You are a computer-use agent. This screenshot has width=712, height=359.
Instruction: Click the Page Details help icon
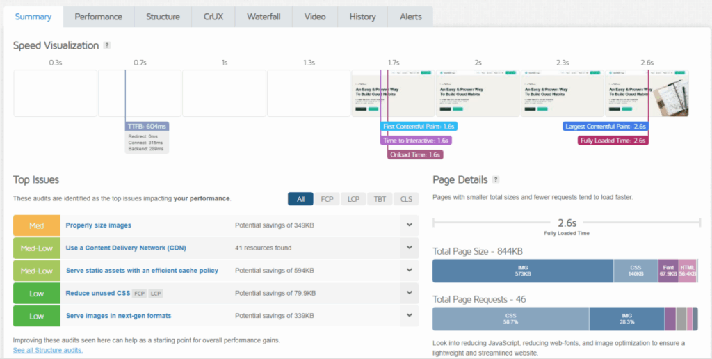[496, 179]
